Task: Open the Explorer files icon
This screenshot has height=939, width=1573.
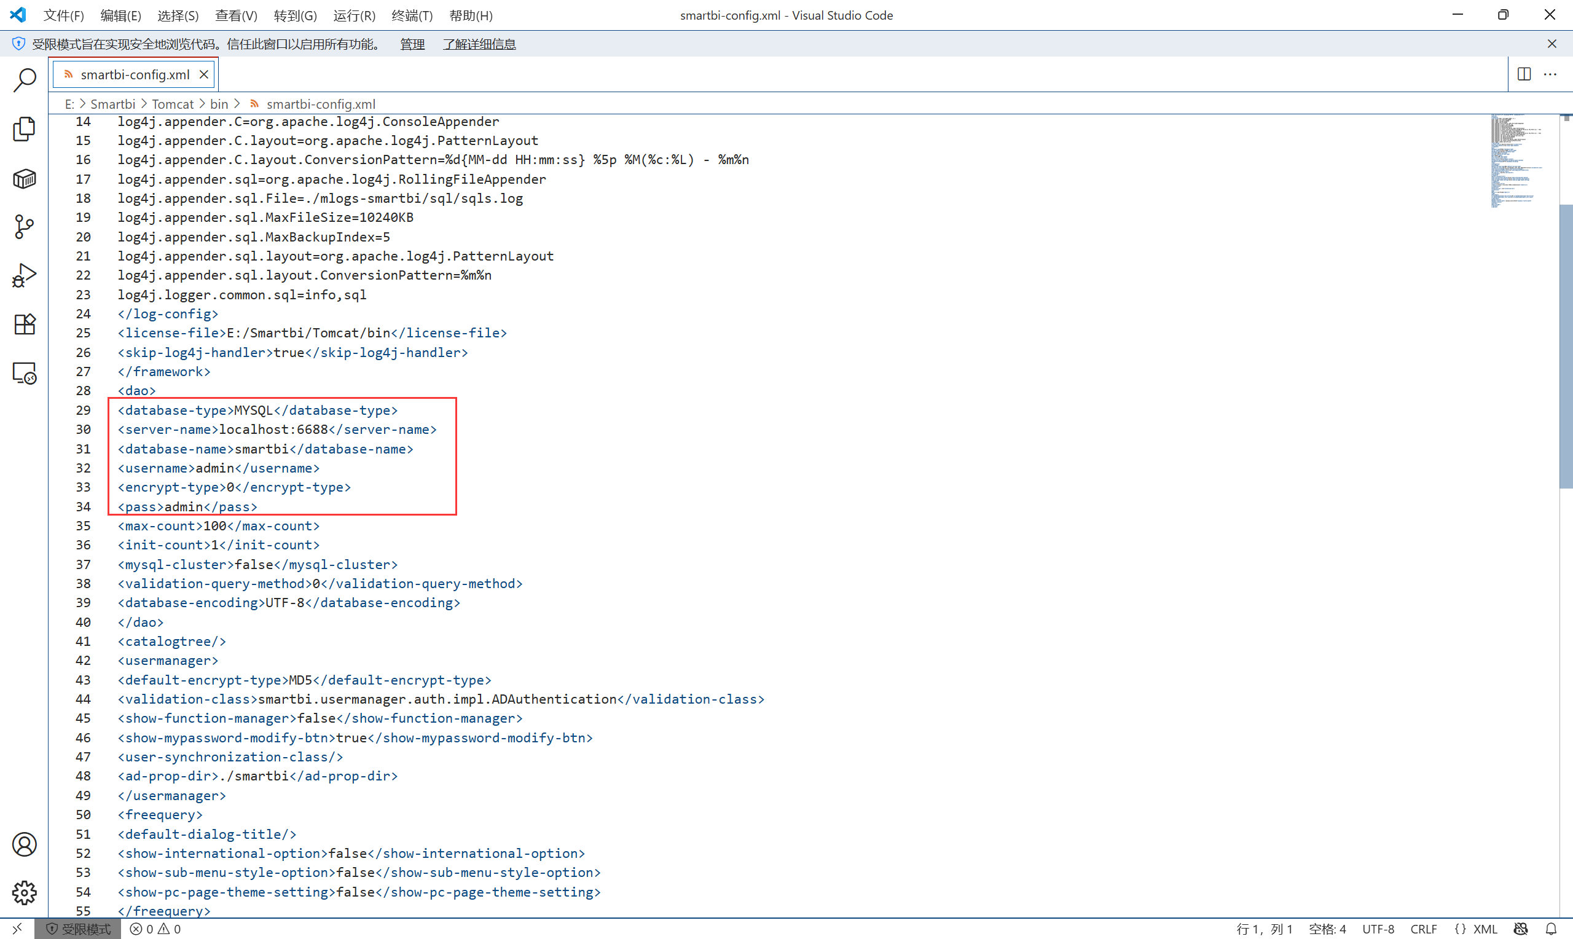Action: click(x=25, y=129)
